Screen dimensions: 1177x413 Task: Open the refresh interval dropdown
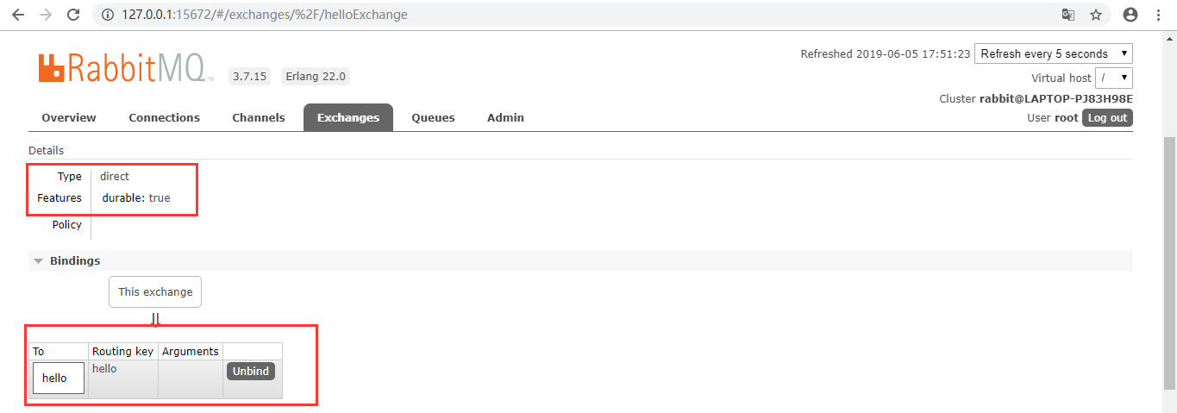(x=1054, y=53)
